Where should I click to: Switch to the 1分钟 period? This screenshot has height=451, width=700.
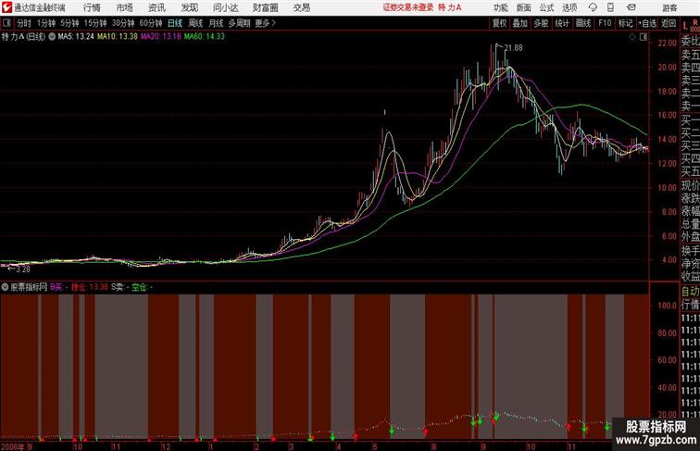46,23
